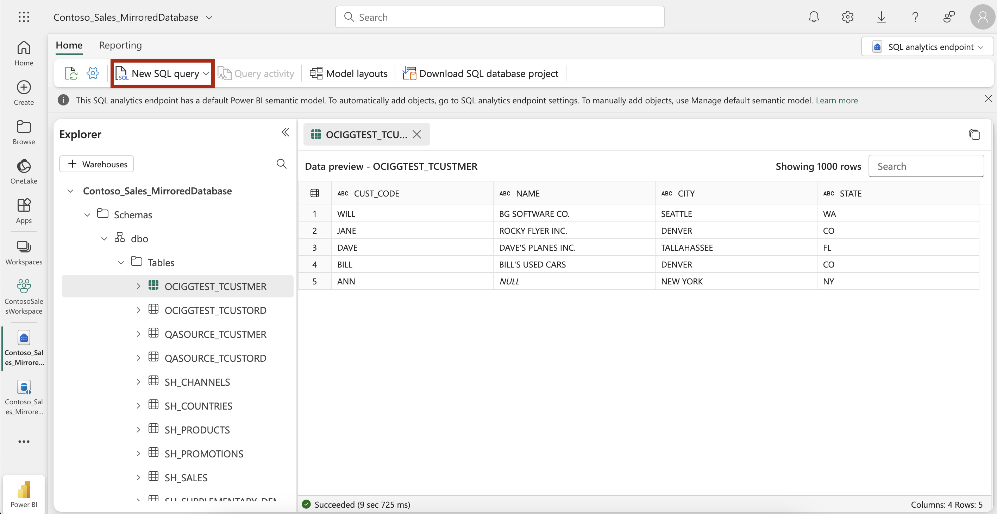Close the OCIGGTEST_TCU... tab

417,135
